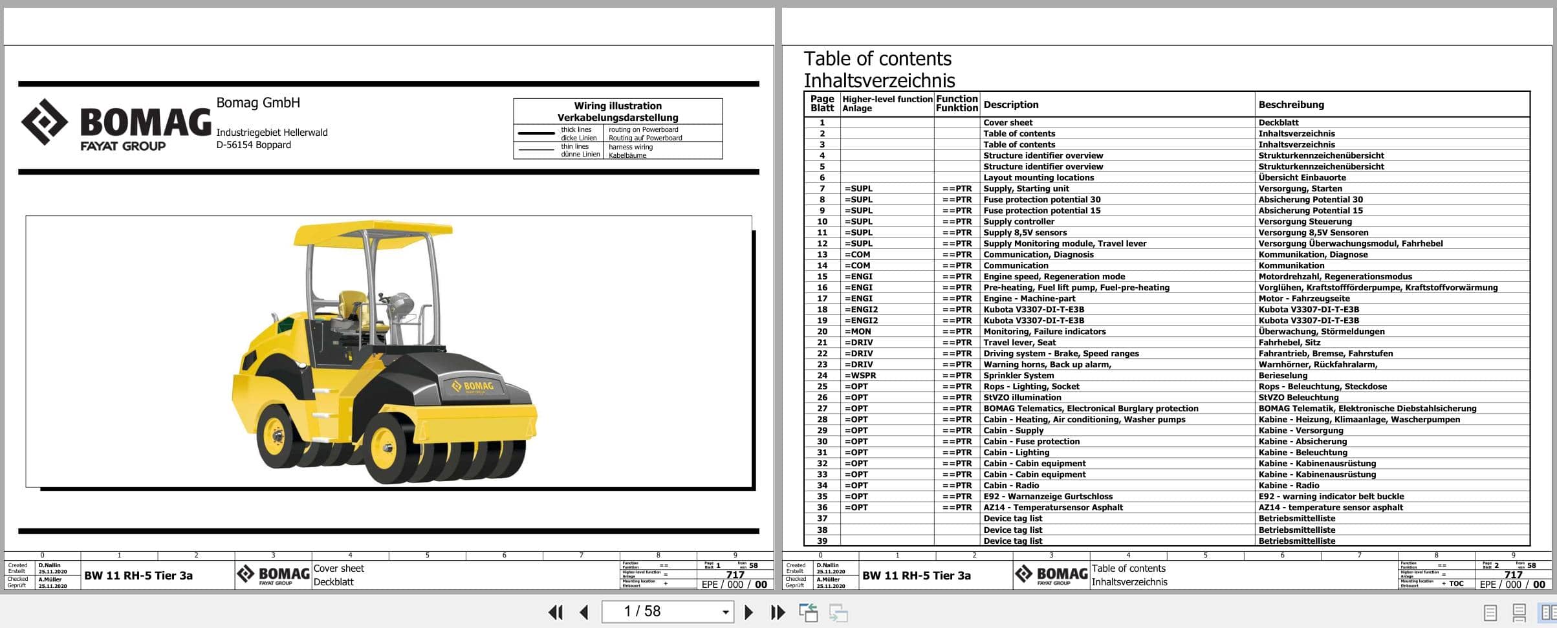The width and height of the screenshot is (1557, 628).
Task: Click 'harness wiring' legend text
Action: point(631,147)
